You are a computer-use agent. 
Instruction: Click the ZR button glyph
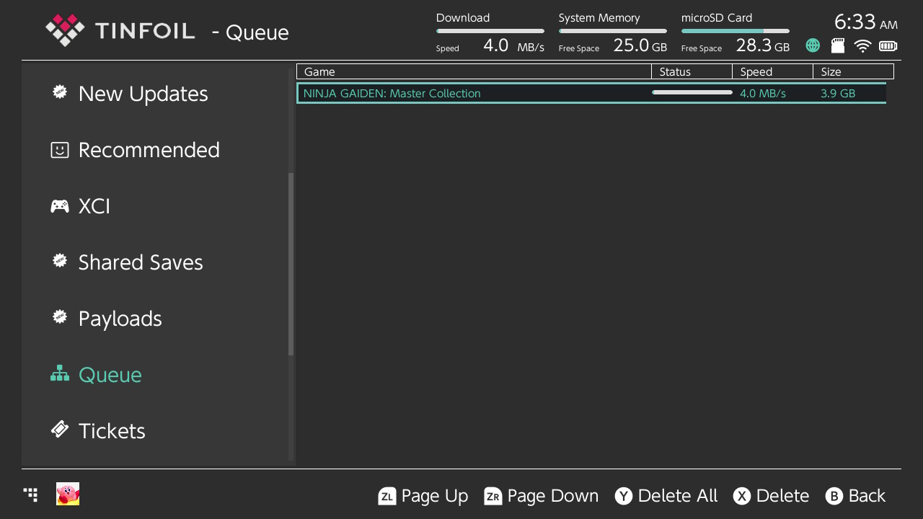pyautogui.click(x=493, y=496)
